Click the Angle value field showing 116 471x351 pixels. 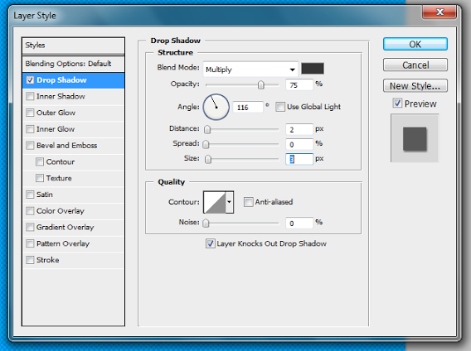click(x=248, y=107)
